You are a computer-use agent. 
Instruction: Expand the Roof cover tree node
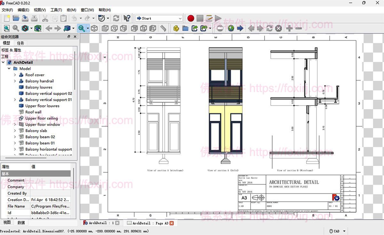15,75
